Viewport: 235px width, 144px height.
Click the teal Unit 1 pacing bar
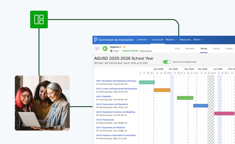pos(147,82)
